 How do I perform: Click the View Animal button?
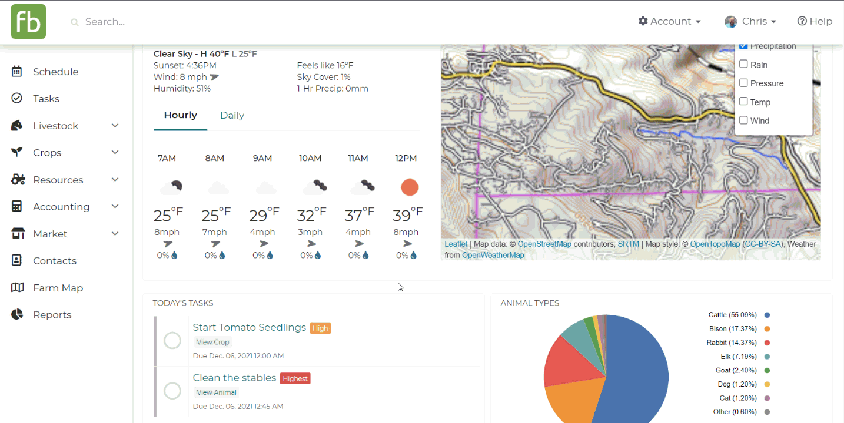[217, 392]
